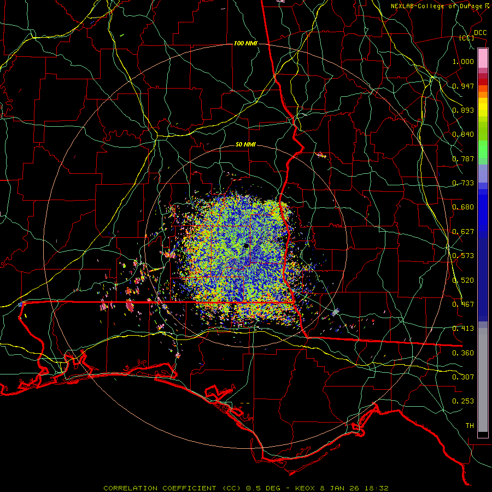Select the 0.787 legend value

point(463,159)
